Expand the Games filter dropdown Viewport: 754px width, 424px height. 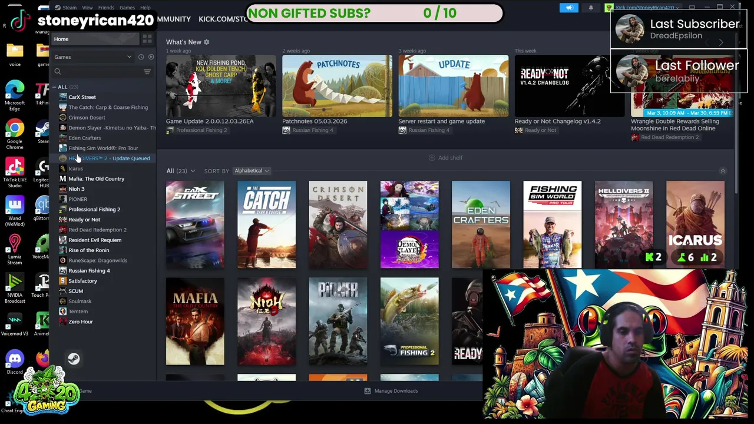click(x=93, y=57)
